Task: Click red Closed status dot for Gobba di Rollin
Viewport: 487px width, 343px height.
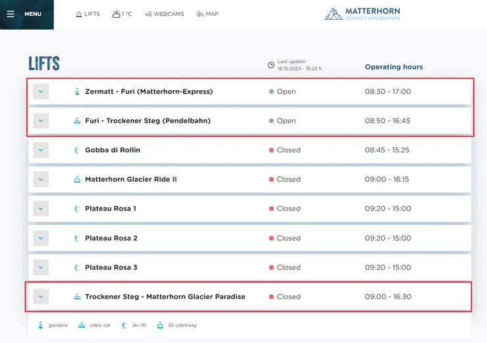Action: 271,150
